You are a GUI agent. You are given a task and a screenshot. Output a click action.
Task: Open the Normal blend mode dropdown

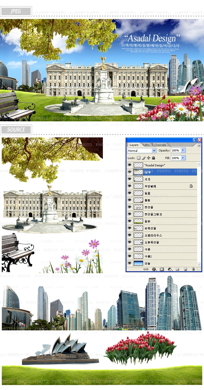142,151
